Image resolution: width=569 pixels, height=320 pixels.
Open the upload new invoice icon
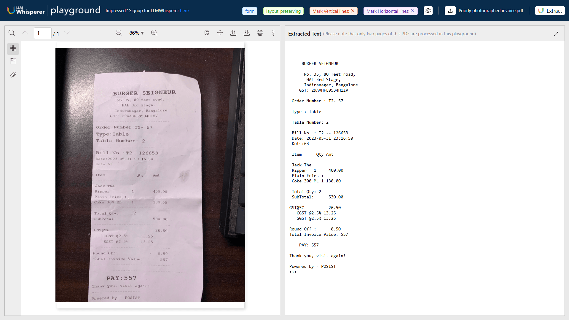(x=450, y=10)
